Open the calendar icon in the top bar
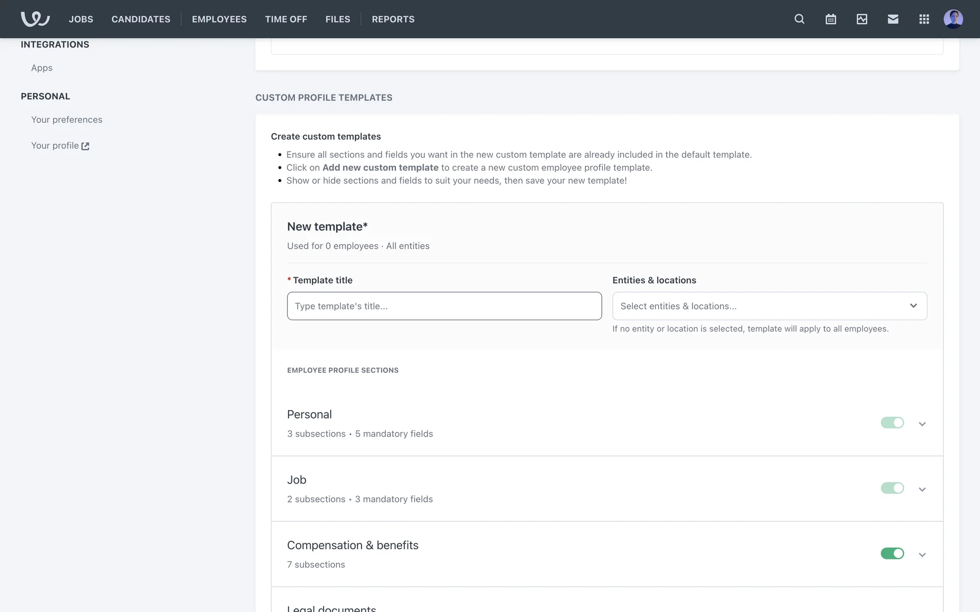 point(830,19)
